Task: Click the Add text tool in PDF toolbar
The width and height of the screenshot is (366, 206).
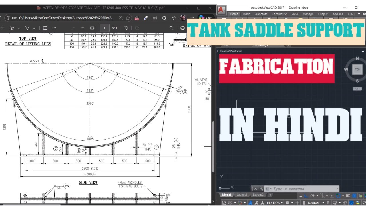Action: (45, 28)
